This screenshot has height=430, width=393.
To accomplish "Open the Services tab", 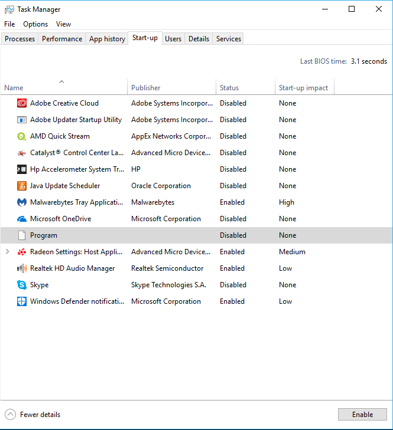I will [x=228, y=39].
